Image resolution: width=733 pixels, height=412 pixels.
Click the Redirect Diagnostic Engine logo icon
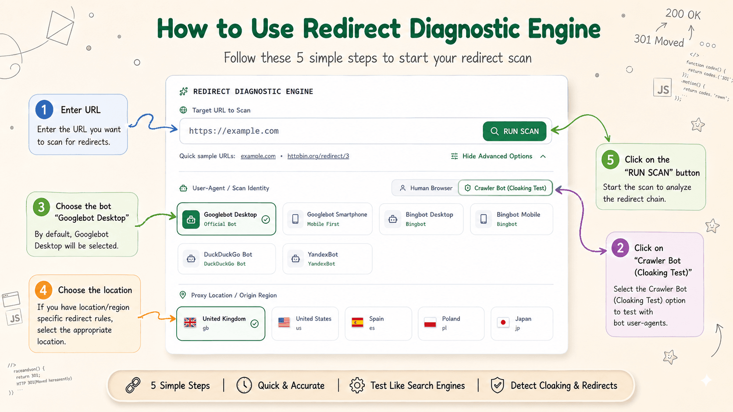184,92
